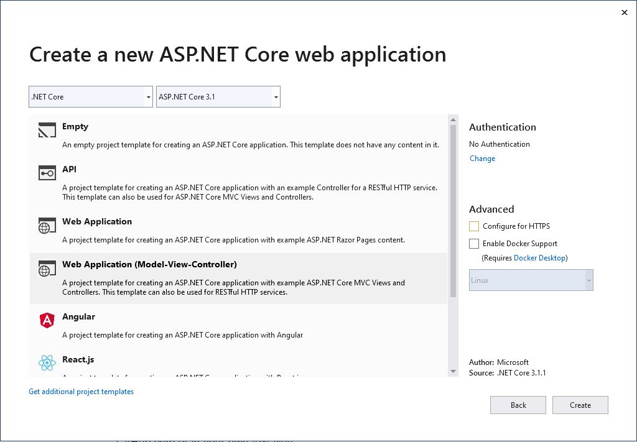Toggle Enable Docker Support checkbox
The image size is (637, 442).
click(475, 244)
